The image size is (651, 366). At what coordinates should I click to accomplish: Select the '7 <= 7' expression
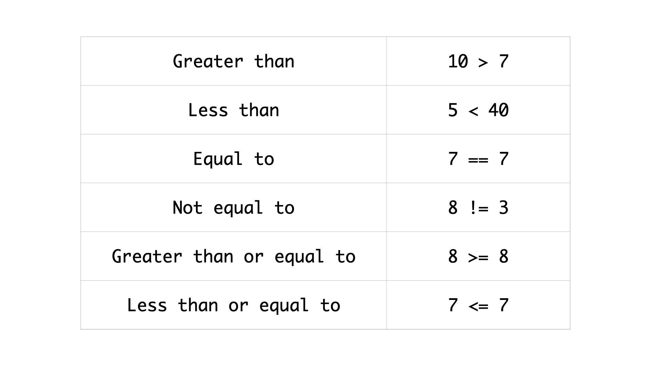click(x=478, y=305)
